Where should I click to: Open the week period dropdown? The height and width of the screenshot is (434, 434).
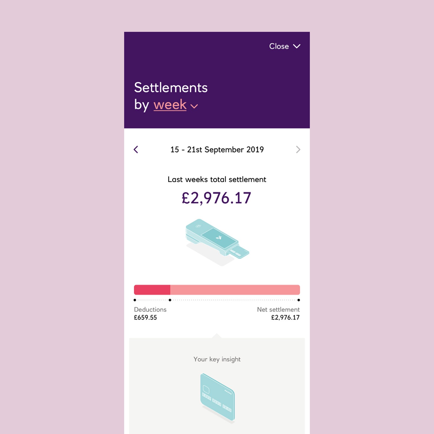coord(170,105)
